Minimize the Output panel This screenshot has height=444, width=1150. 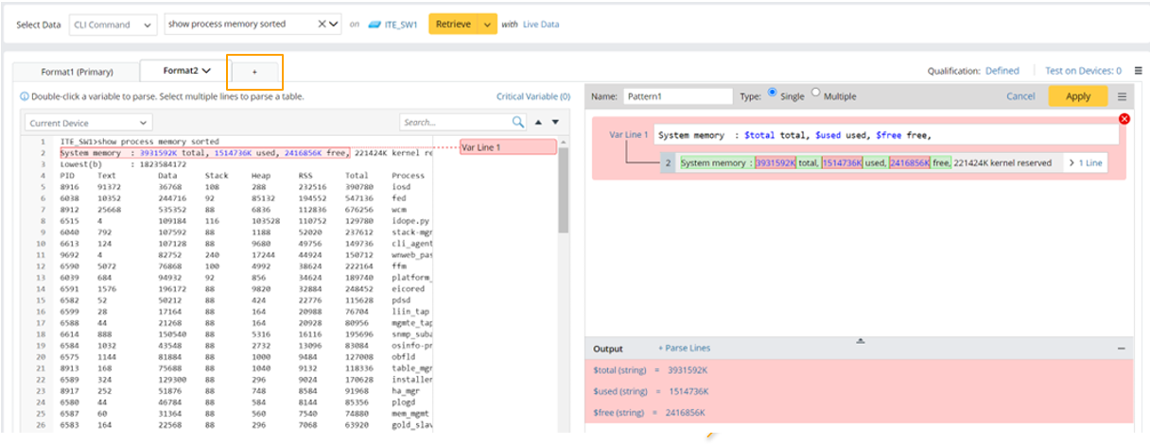point(1122,349)
